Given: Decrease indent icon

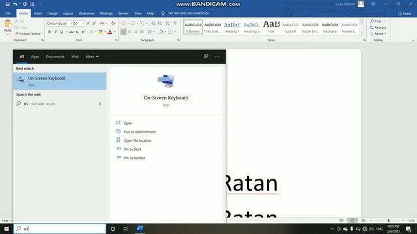Looking at the screenshot, I should [153, 23].
